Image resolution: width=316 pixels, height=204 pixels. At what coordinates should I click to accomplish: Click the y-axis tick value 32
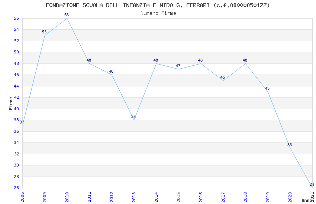pyautogui.click(x=16, y=154)
